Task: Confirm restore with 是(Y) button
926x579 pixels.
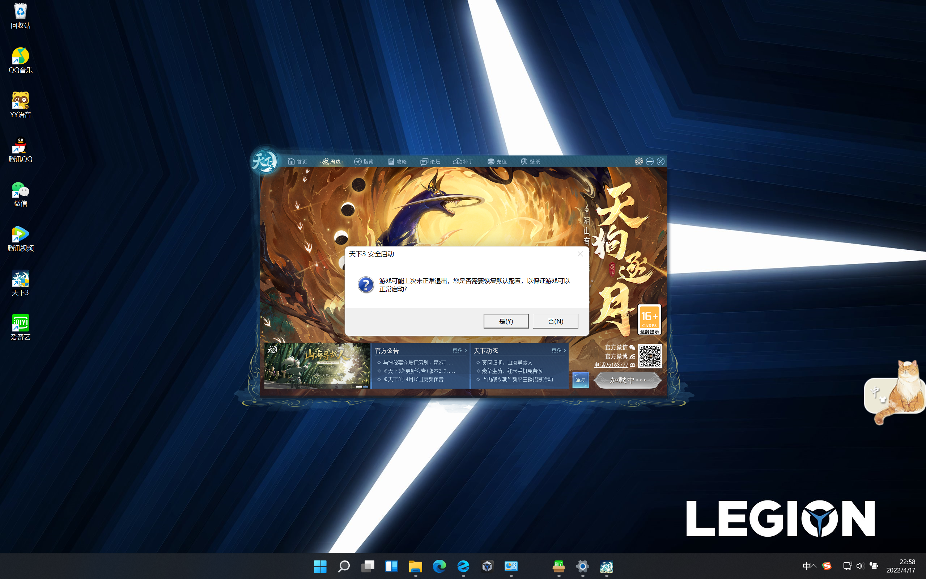Action: [506, 321]
